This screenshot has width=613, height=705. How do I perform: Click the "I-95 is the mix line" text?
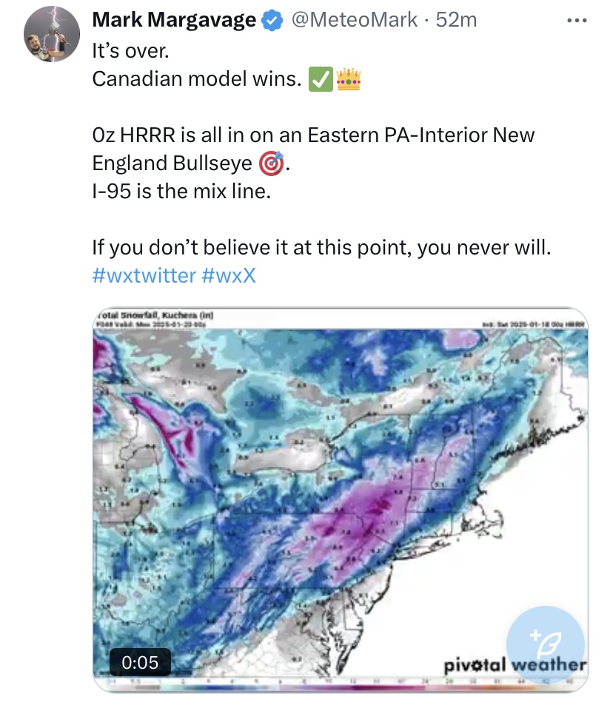(x=181, y=192)
